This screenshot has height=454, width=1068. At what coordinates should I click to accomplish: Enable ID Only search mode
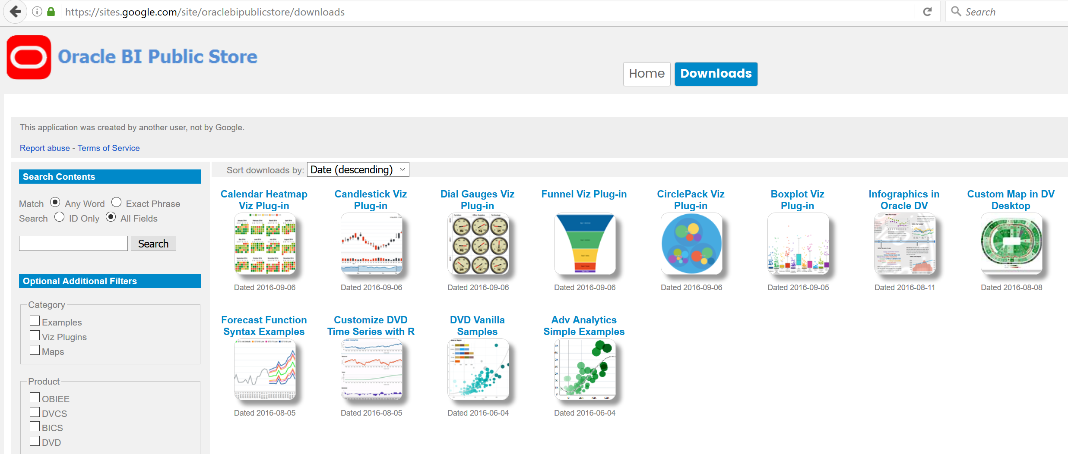pos(59,217)
